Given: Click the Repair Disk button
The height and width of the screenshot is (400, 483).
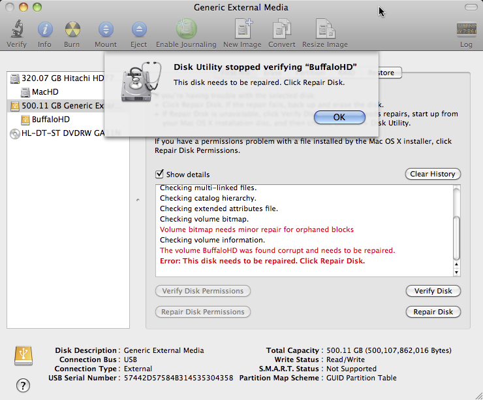Looking at the screenshot, I should (x=433, y=312).
